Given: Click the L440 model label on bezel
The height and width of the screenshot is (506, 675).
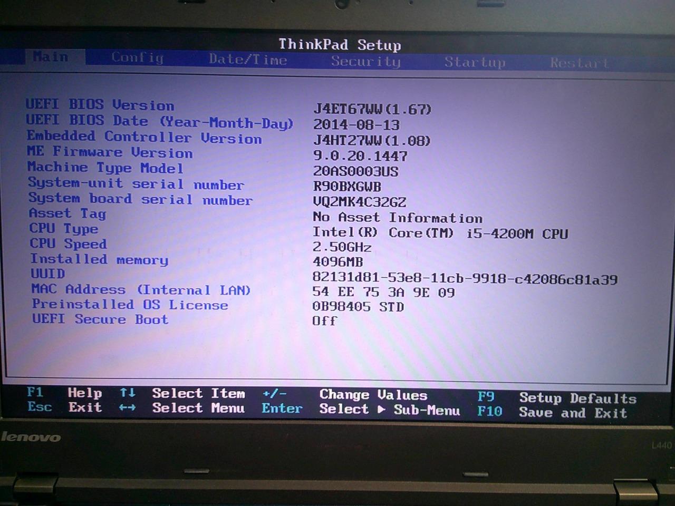Looking at the screenshot, I should [x=661, y=445].
